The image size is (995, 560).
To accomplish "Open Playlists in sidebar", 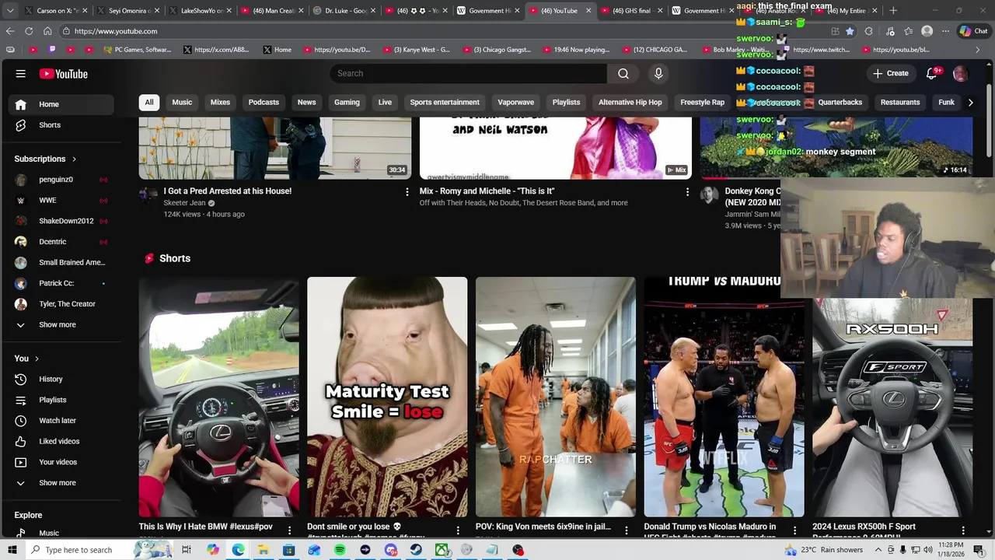I will (x=61, y=400).
